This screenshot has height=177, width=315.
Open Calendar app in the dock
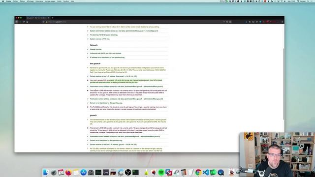coord(61,172)
